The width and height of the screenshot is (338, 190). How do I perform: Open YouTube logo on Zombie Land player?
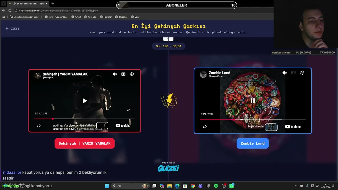pyautogui.click(x=293, y=127)
